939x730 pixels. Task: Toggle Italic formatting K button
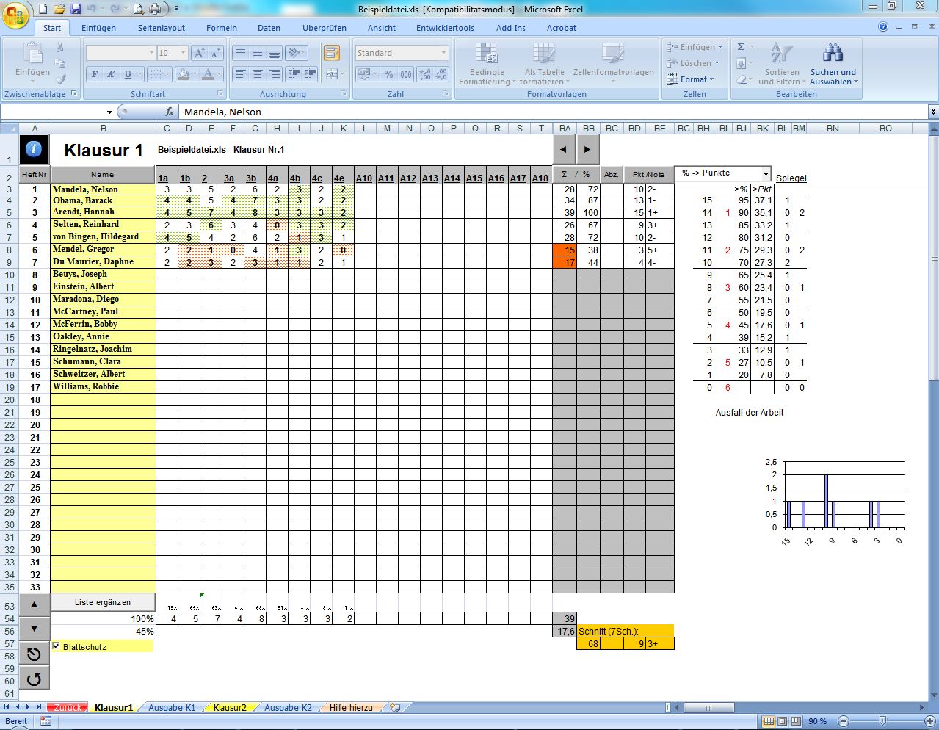coord(111,74)
